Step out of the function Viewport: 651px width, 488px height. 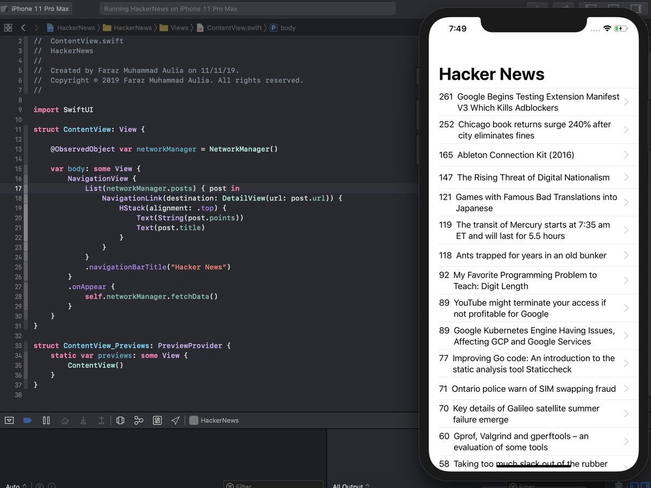click(101, 420)
